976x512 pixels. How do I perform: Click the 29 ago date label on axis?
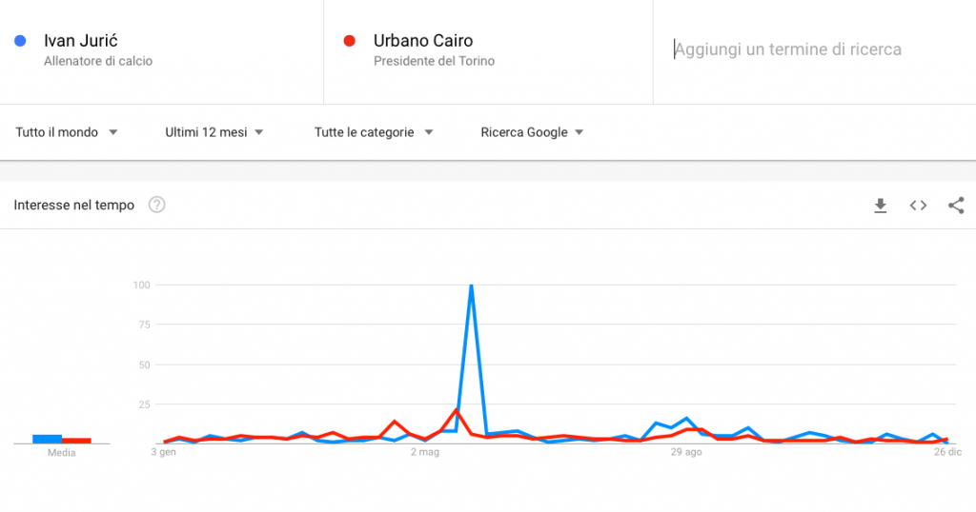click(686, 452)
